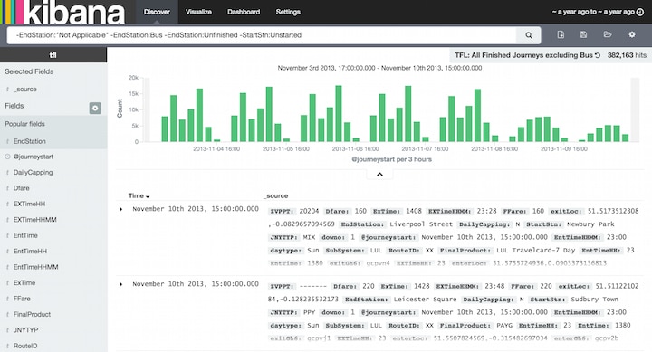Screen dimensions: 652x352
Task: Reload the saved search refresh icon
Action: coord(598,55)
